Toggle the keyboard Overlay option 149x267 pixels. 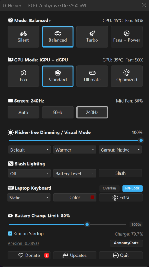coord(109,188)
